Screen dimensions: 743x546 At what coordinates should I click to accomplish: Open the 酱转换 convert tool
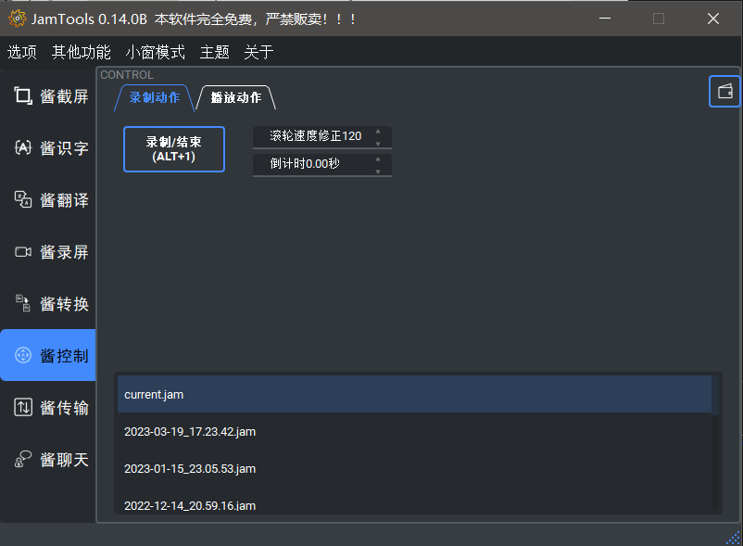click(x=48, y=303)
